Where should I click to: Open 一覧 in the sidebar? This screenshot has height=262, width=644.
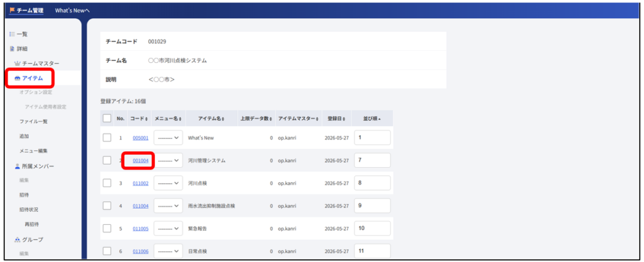tap(22, 34)
